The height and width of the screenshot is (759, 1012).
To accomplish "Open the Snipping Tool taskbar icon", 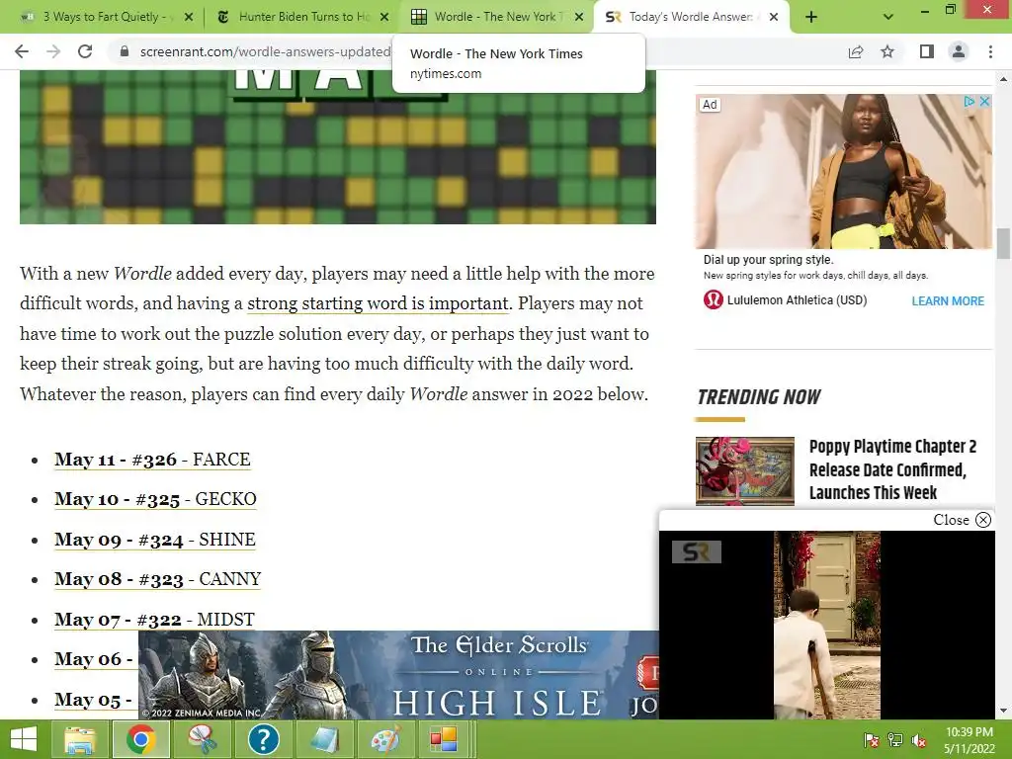I will pyautogui.click(x=203, y=739).
